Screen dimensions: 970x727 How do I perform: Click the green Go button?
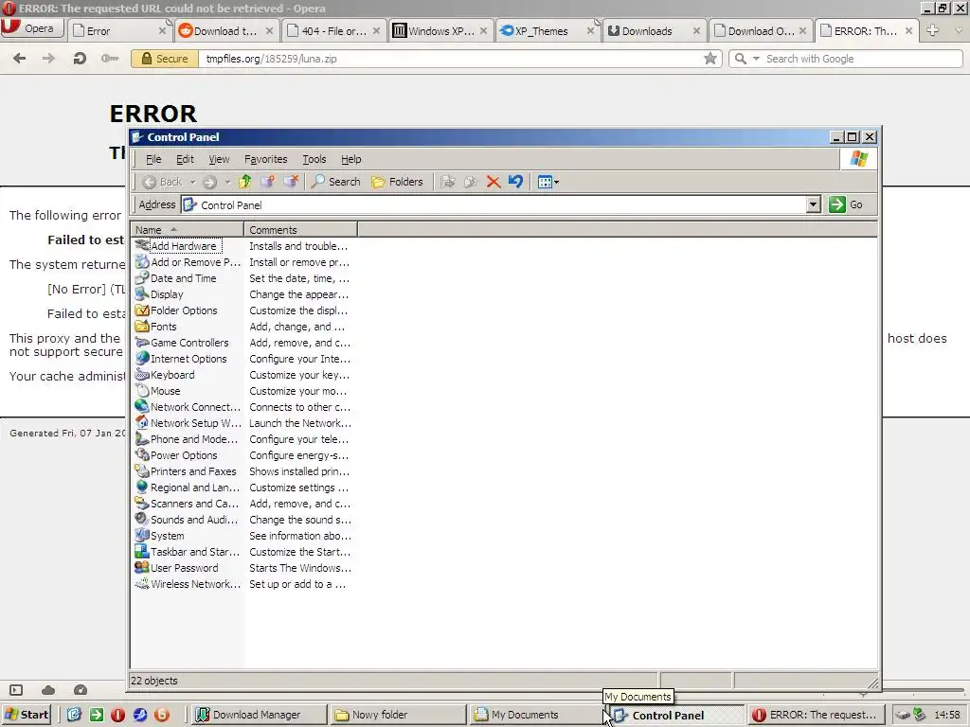click(846, 204)
